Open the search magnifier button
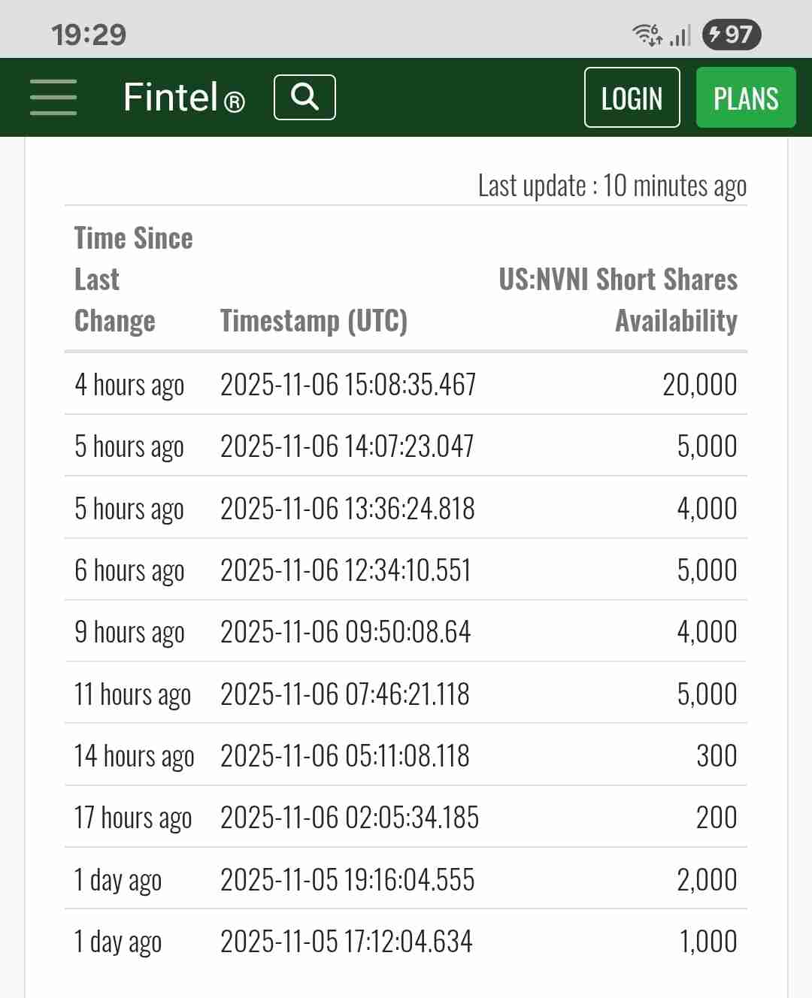 pyautogui.click(x=304, y=97)
